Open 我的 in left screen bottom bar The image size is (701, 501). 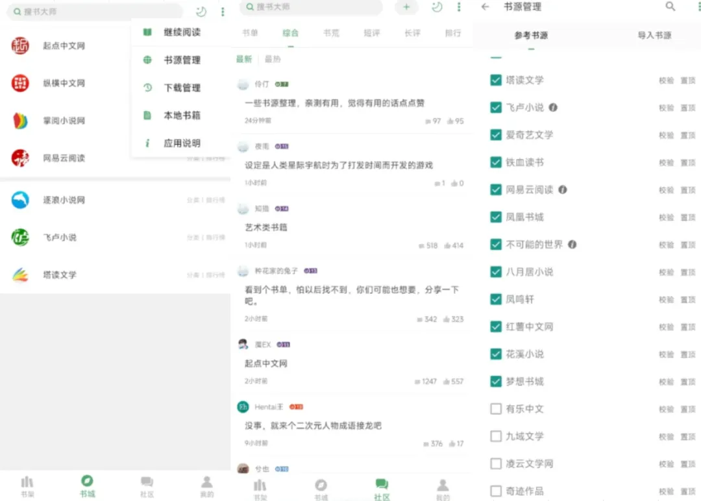pyautogui.click(x=206, y=486)
